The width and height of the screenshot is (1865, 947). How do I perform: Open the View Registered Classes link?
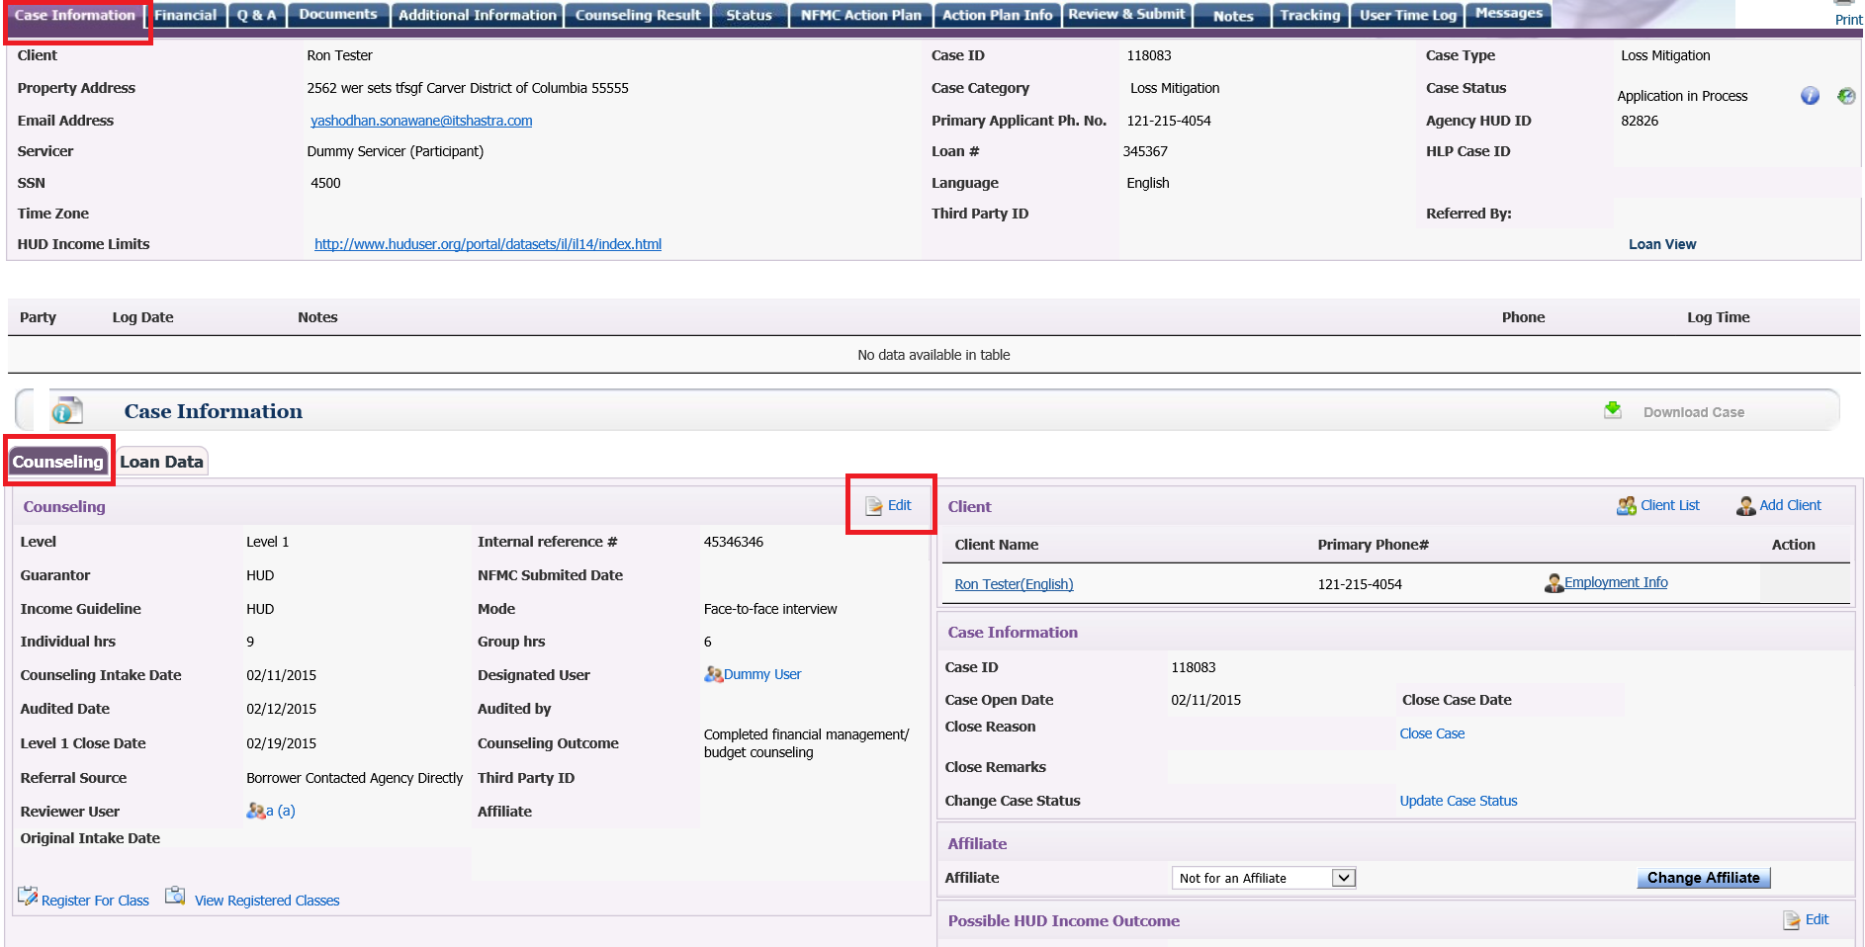pos(267,901)
